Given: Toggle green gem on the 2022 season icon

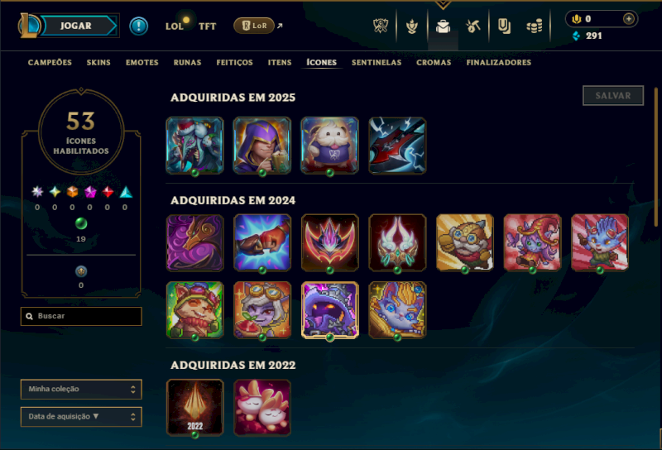Looking at the screenshot, I should (194, 435).
